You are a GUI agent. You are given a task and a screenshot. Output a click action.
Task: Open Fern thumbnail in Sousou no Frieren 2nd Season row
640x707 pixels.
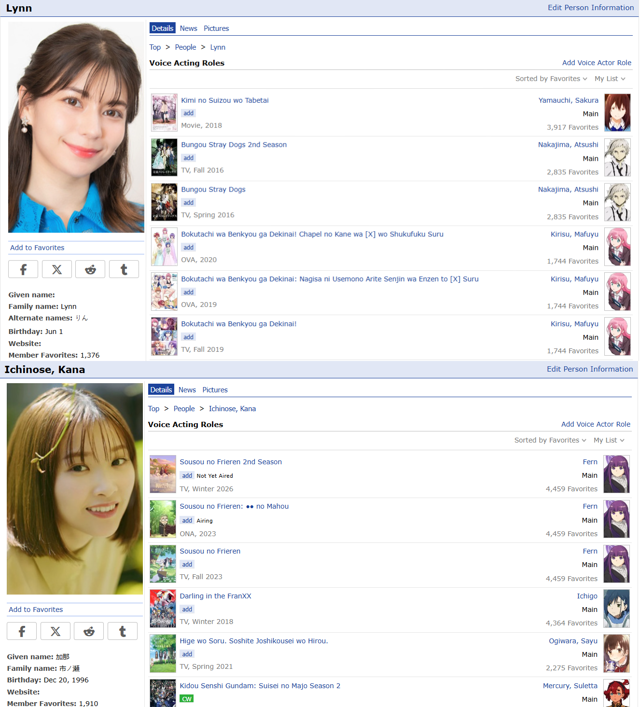click(x=617, y=474)
